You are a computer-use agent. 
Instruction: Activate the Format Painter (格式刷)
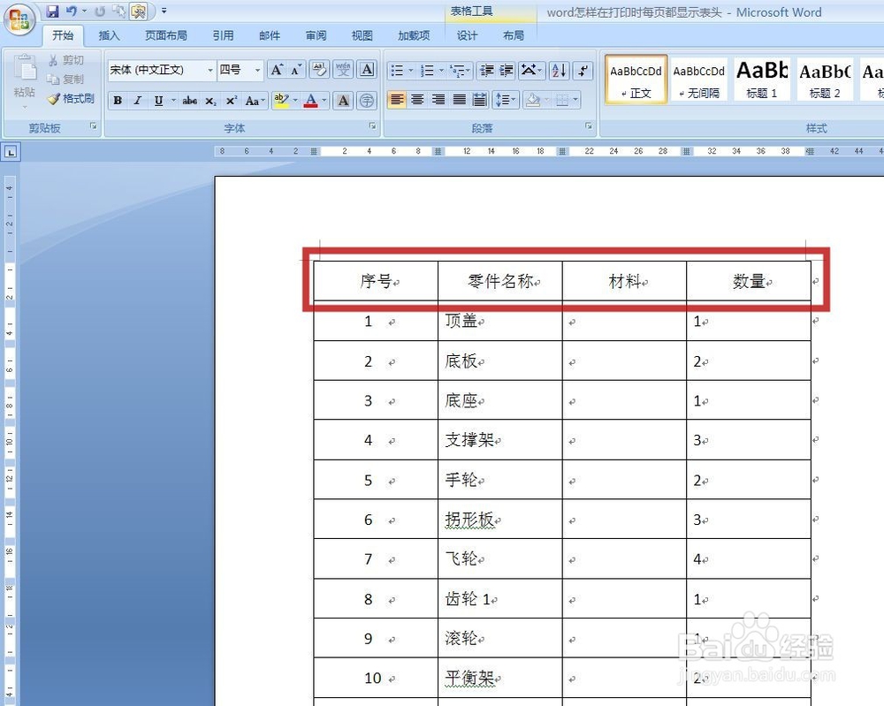(71, 98)
